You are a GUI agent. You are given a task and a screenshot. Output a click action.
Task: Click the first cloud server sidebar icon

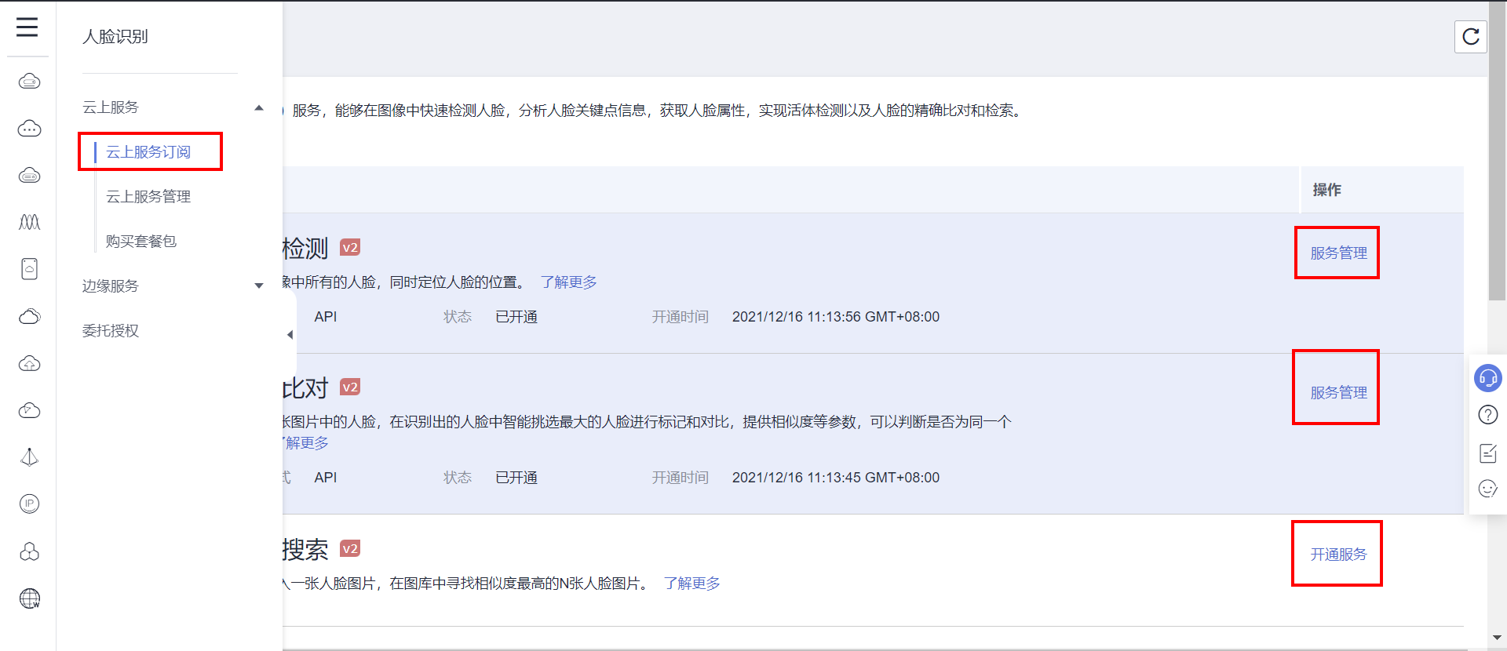point(29,81)
